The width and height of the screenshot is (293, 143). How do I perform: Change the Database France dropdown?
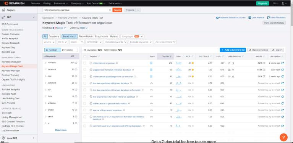tap(60, 28)
